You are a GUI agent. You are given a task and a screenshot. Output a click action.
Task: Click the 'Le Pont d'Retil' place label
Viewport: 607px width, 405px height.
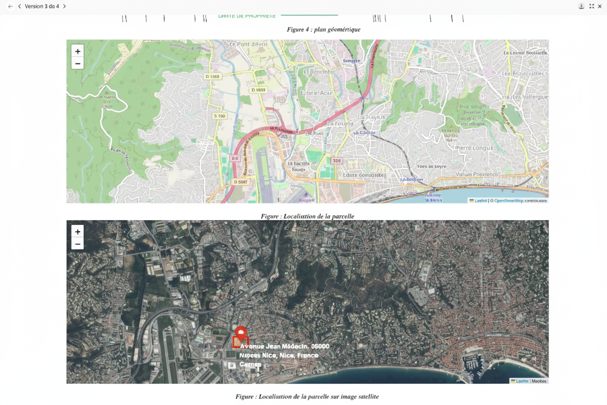(249, 44)
